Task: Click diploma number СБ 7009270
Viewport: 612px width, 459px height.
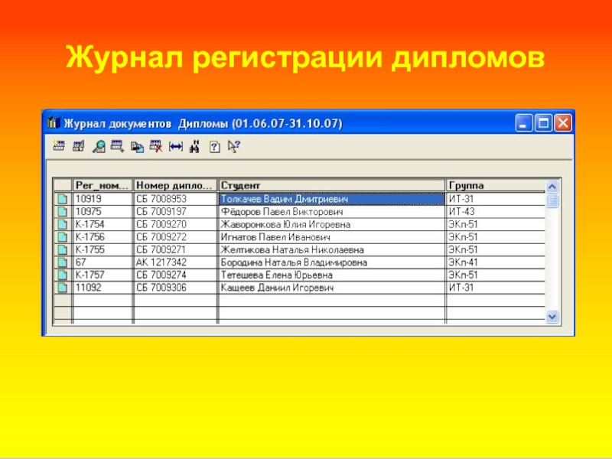Action: click(175, 224)
